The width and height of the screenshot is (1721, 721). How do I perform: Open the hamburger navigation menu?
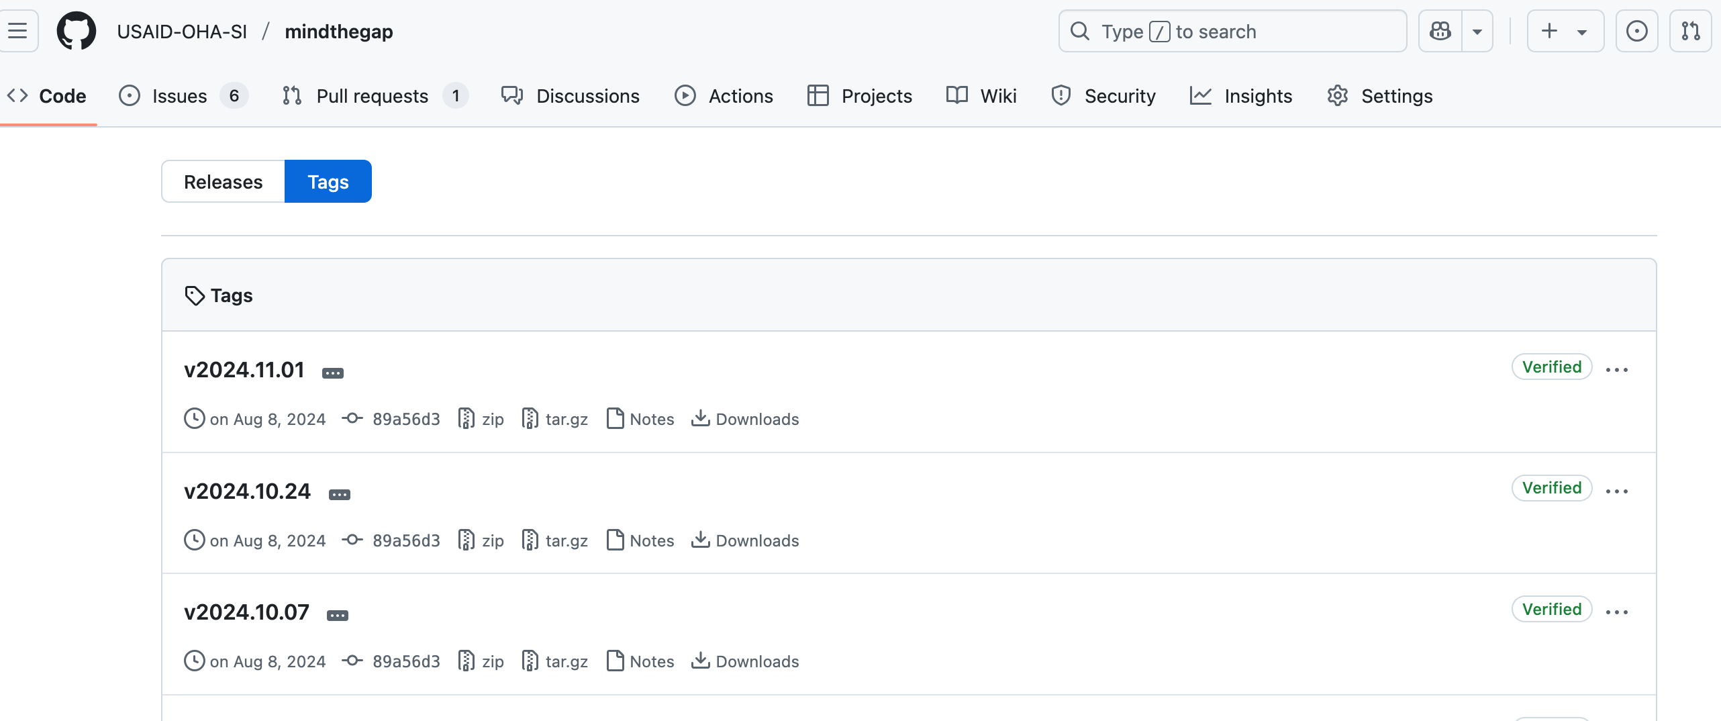tap(18, 31)
